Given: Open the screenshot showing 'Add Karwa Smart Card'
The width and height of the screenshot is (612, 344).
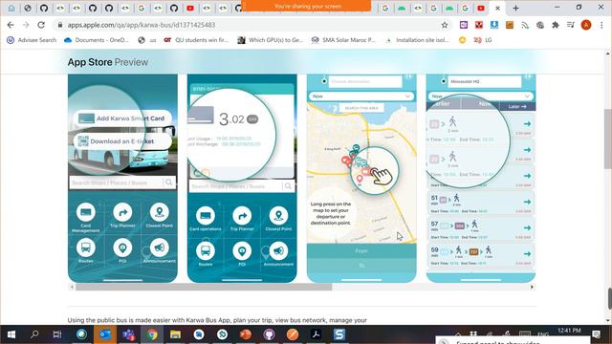Looking at the screenshot, I should coord(122,178).
